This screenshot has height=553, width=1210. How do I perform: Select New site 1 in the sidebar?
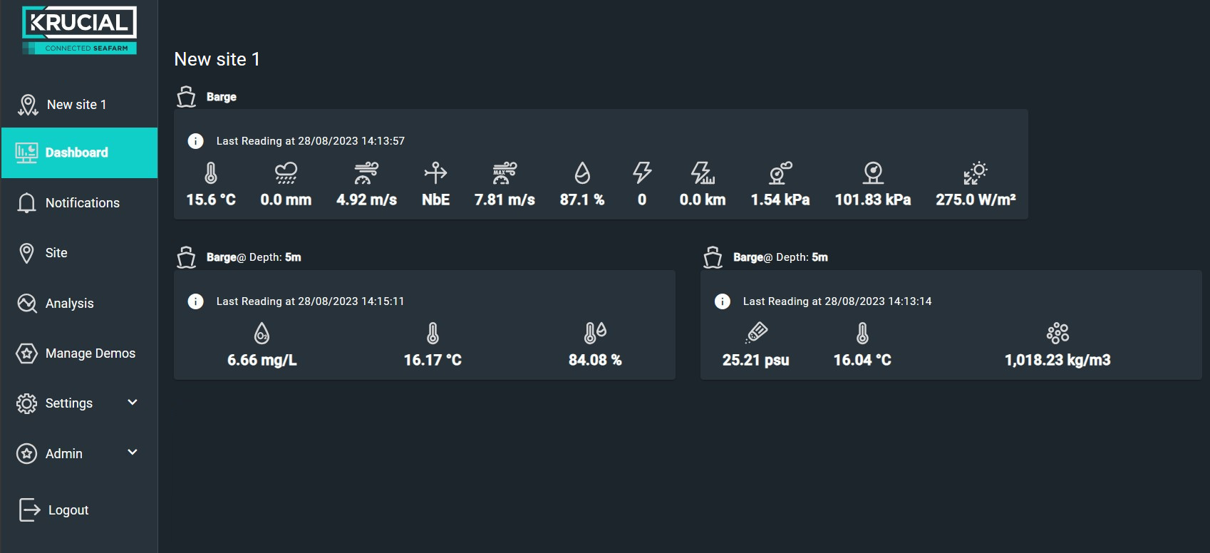click(x=77, y=105)
